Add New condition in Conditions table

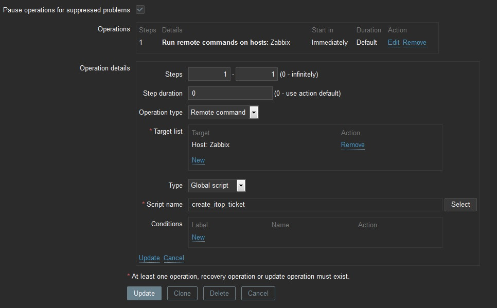click(198, 238)
